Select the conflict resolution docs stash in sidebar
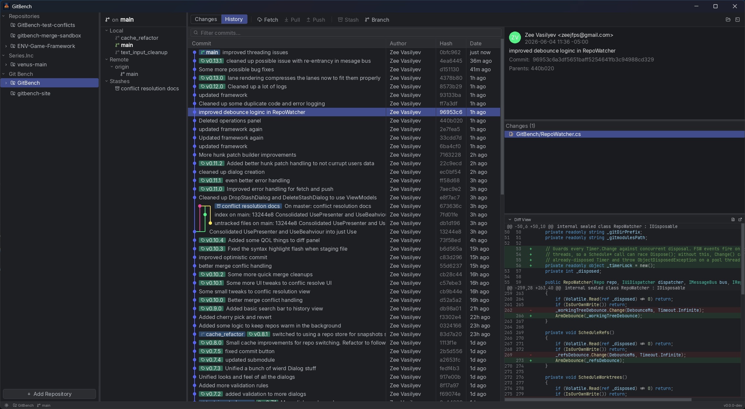Screen dimensions: 745x409 click(150, 88)
